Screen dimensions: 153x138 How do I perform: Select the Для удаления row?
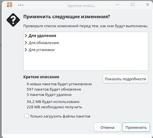[86, 36]
